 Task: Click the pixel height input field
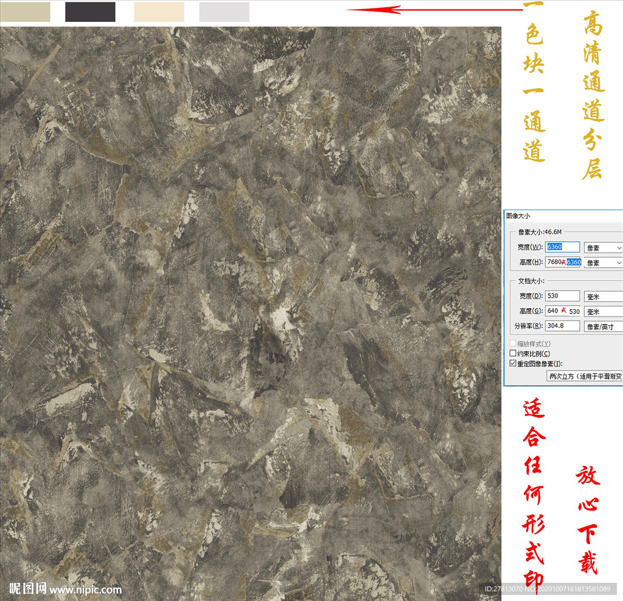point(563,263)
